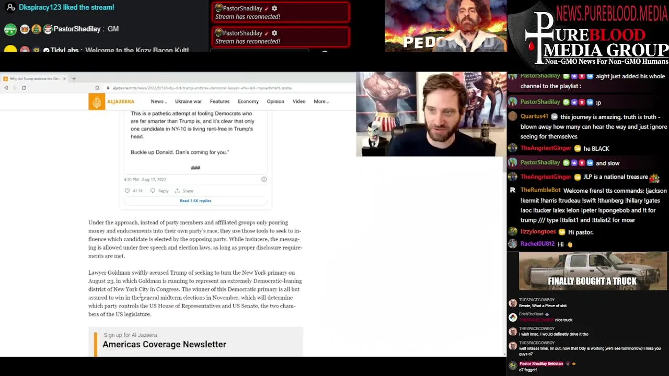Click the 'Sign up for Al Jazeera' text
This screenshot has width=669, height=376.
130,335
